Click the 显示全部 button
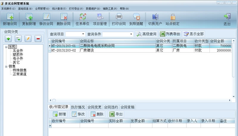This screenshot has height=136, width=238. pos(194,34)
